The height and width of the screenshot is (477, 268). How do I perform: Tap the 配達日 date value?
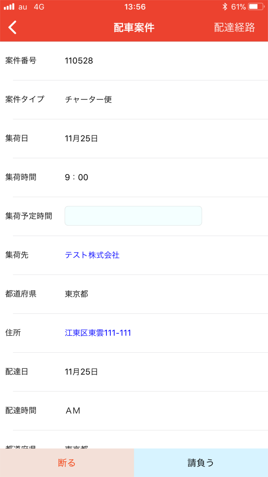click(x=81, y=372)
